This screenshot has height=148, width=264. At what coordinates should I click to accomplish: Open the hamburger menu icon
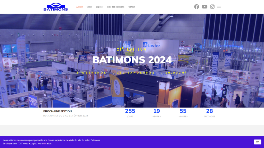[x=219, y=7]
